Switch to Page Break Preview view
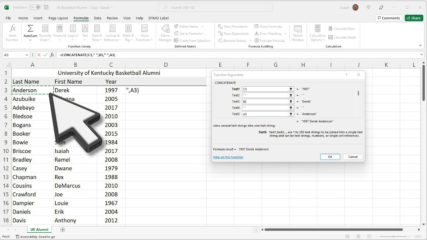Image resolution: width=427 pixels, height=240 pixels. [x=369, y=236]
